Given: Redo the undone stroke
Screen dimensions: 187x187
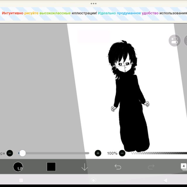Looking at the screenshot, I should (151, 167).
